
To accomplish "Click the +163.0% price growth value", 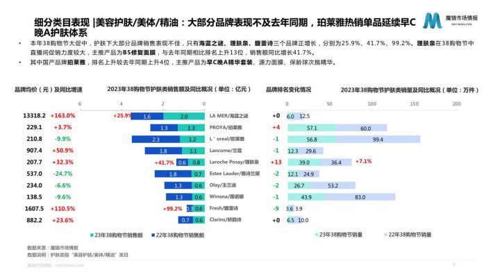I will (63, 116).
